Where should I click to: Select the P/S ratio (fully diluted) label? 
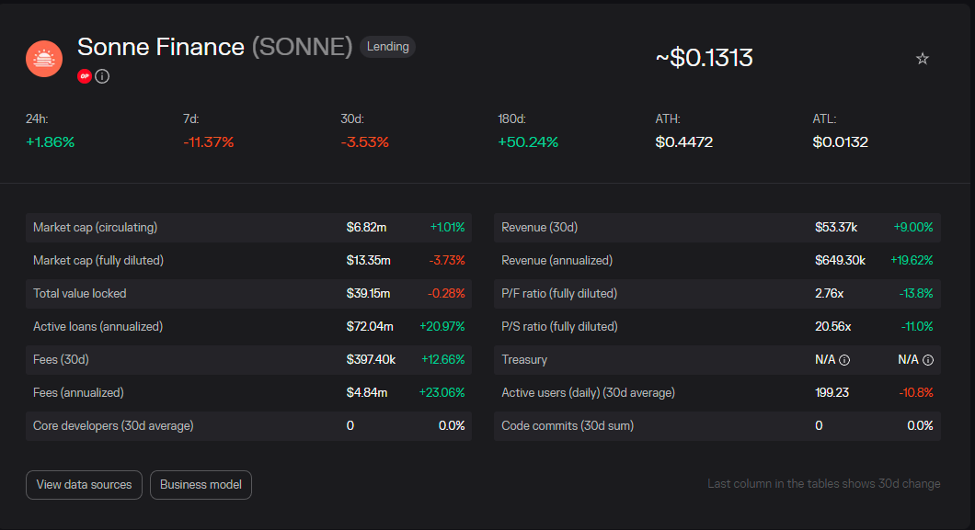(559, 326)
